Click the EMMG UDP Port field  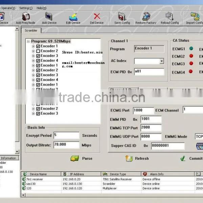click(x=151, y=137)
